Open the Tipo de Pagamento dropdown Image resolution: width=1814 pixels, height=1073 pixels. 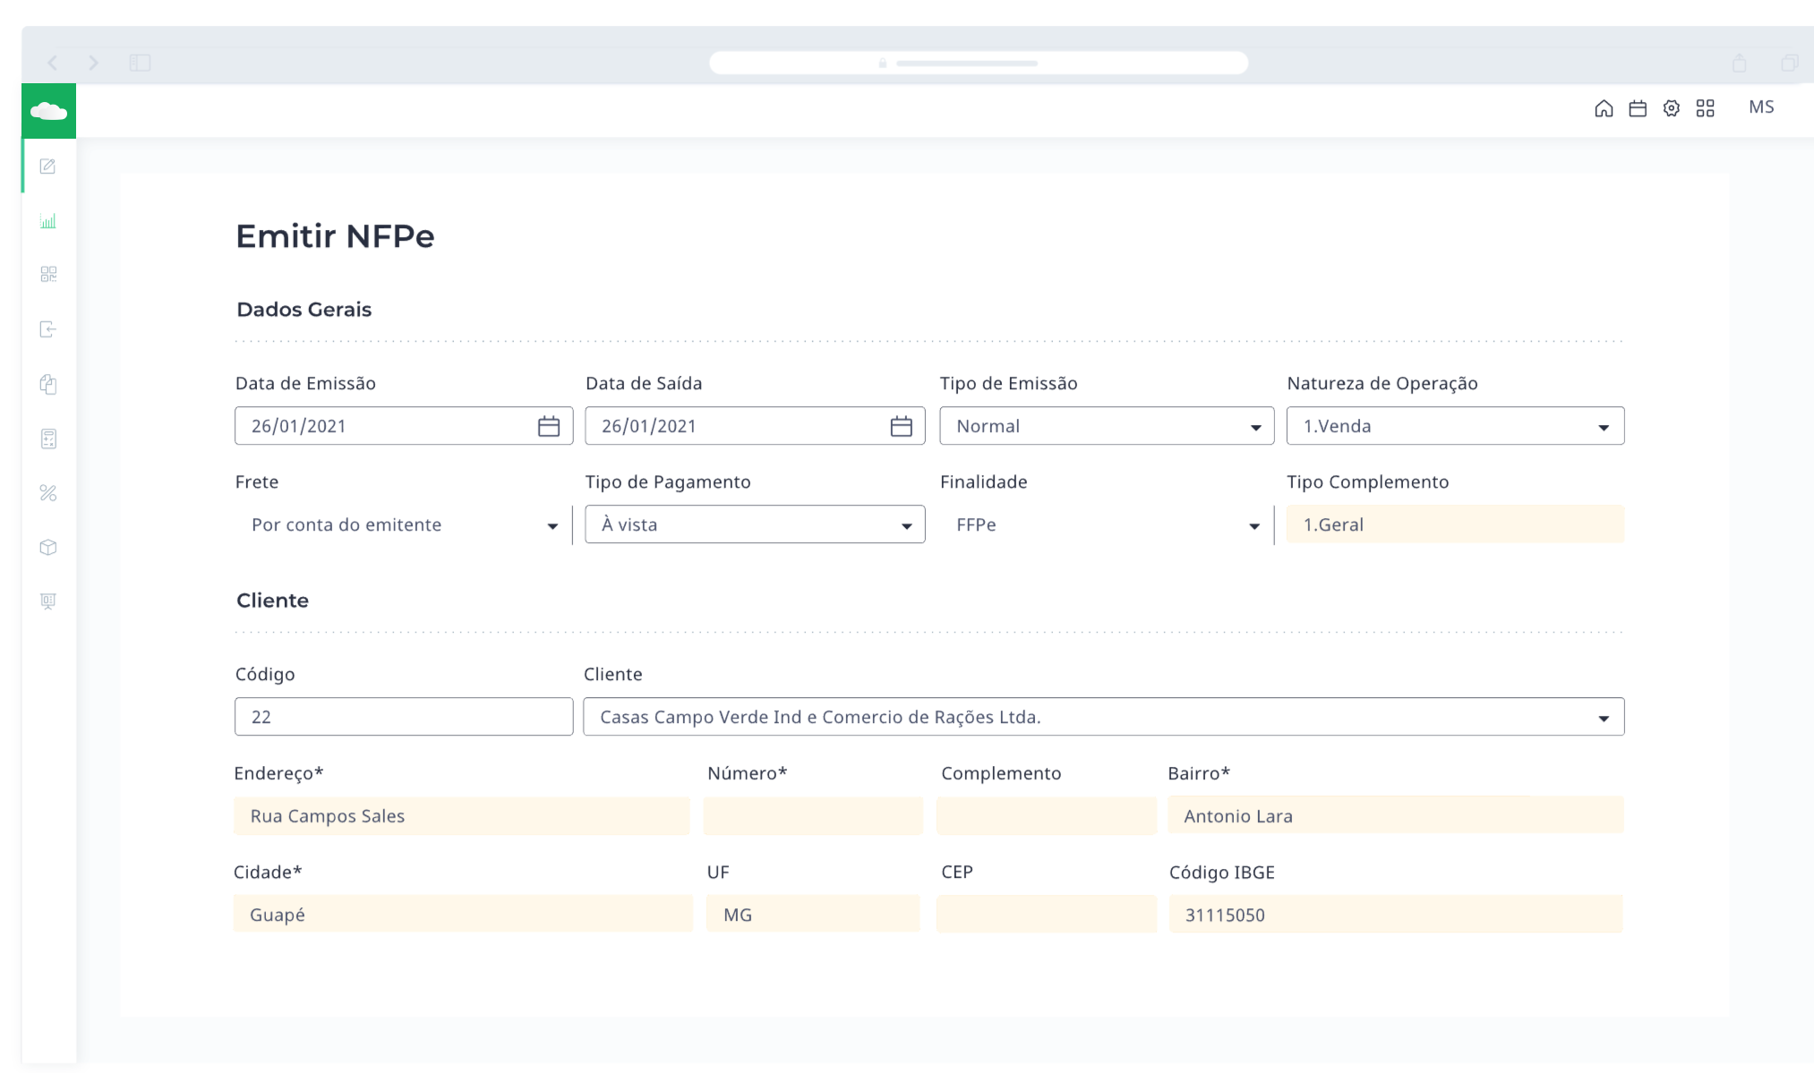coord(754,524)
